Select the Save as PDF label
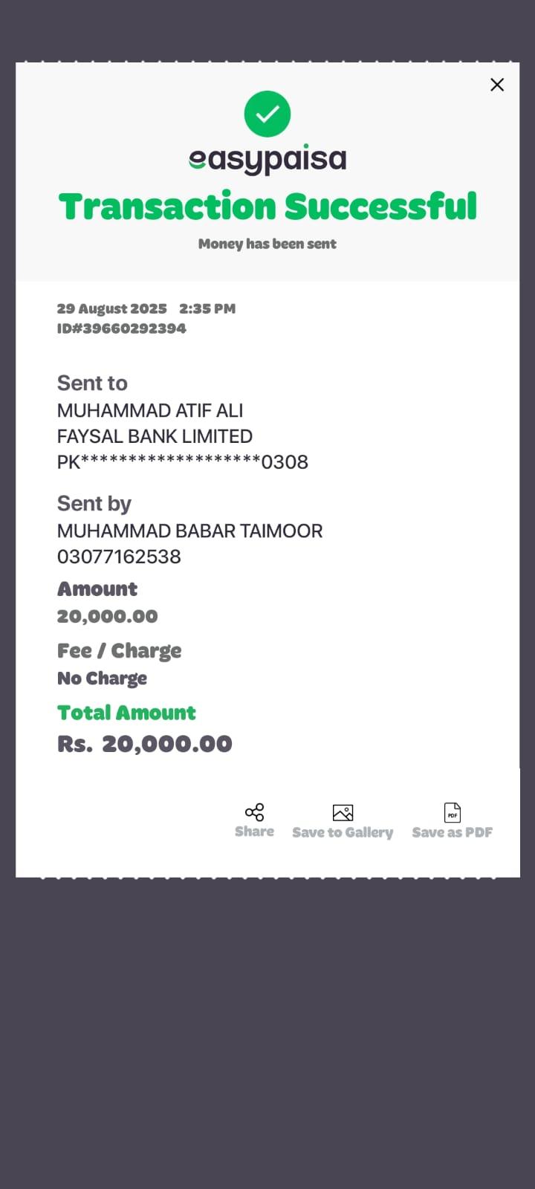 click(x=452, y=832)
